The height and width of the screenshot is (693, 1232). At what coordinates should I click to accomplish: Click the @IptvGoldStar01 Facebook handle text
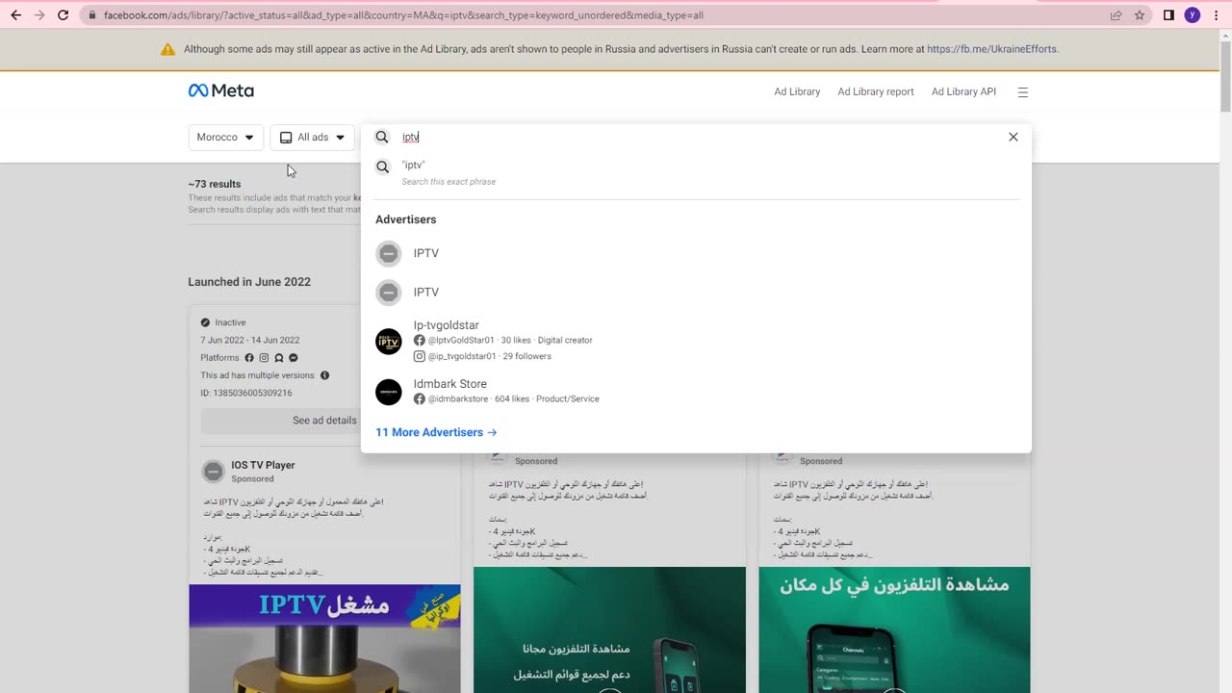[x=461, y=340]
